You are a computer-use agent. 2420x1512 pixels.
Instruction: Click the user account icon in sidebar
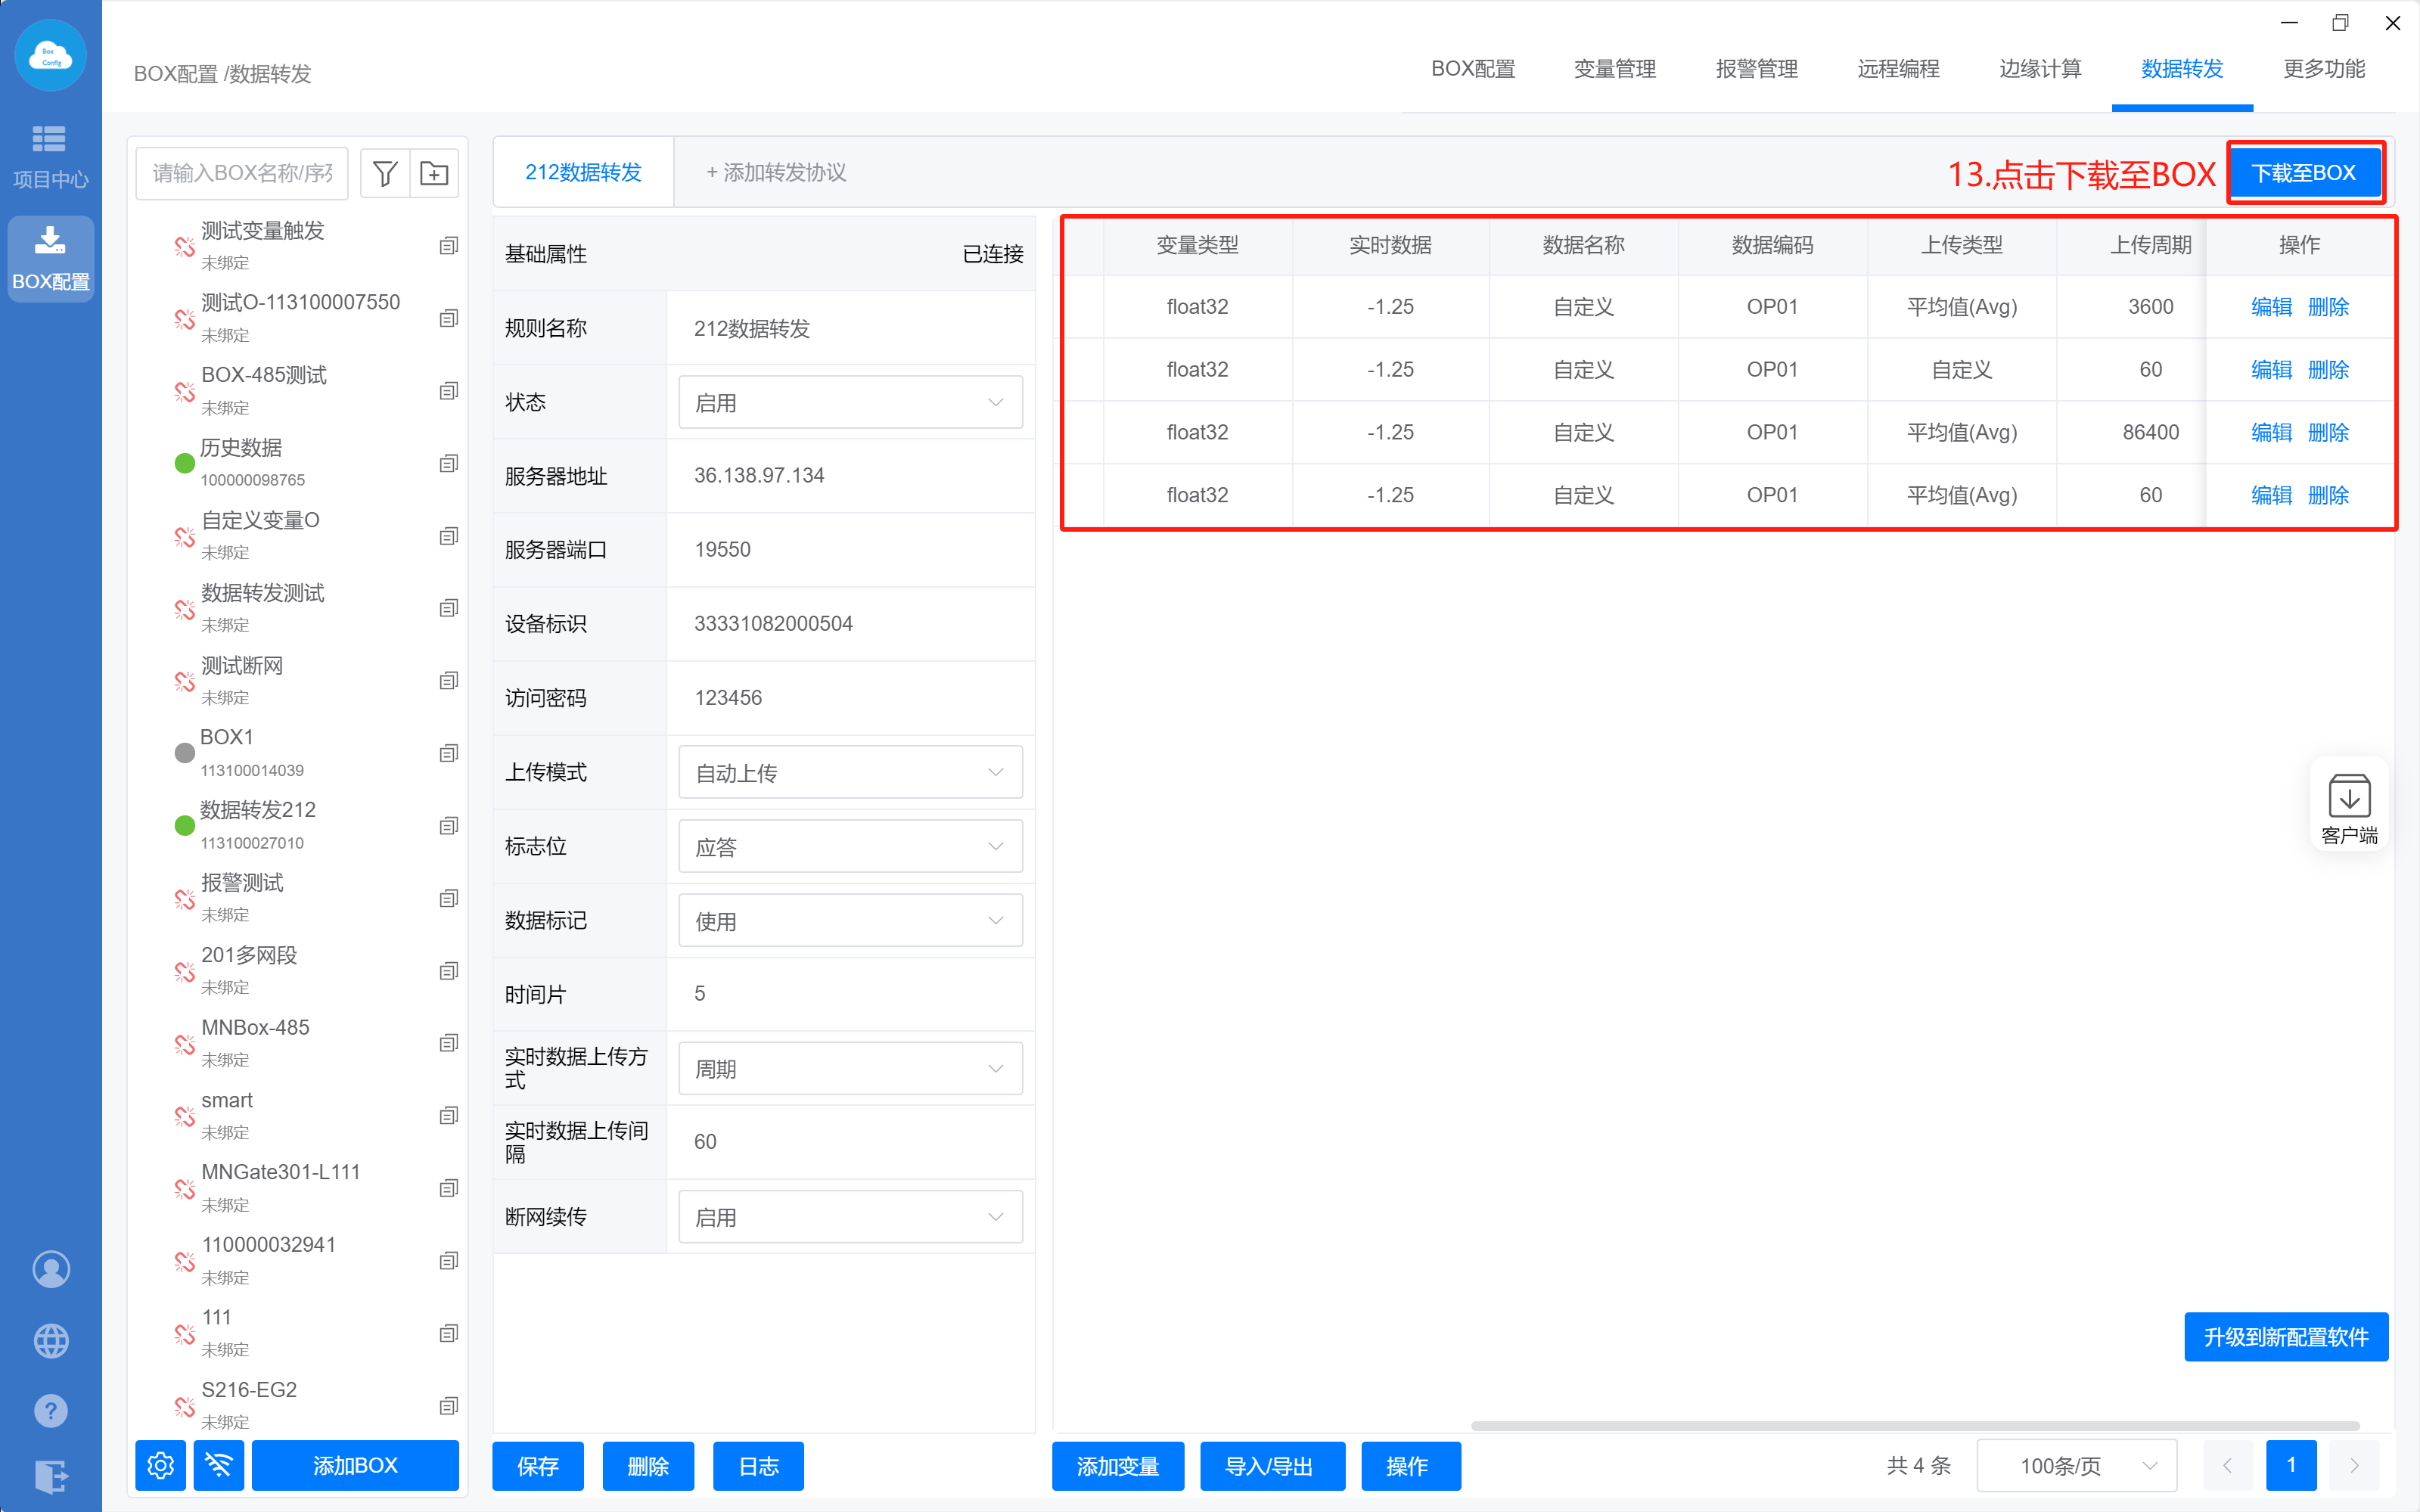(x=51, y=1269)
